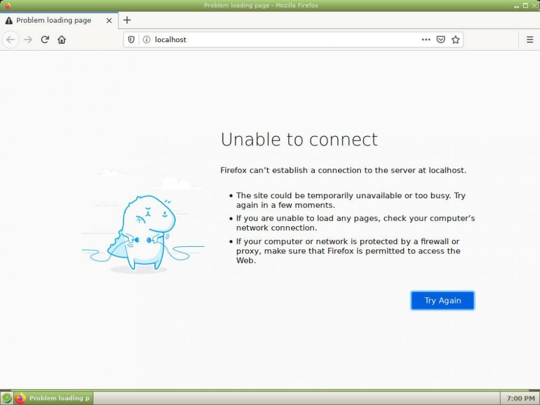Click the Unable to connect heading
Screen dimensions: 540x405
click(x=299, y=139)
